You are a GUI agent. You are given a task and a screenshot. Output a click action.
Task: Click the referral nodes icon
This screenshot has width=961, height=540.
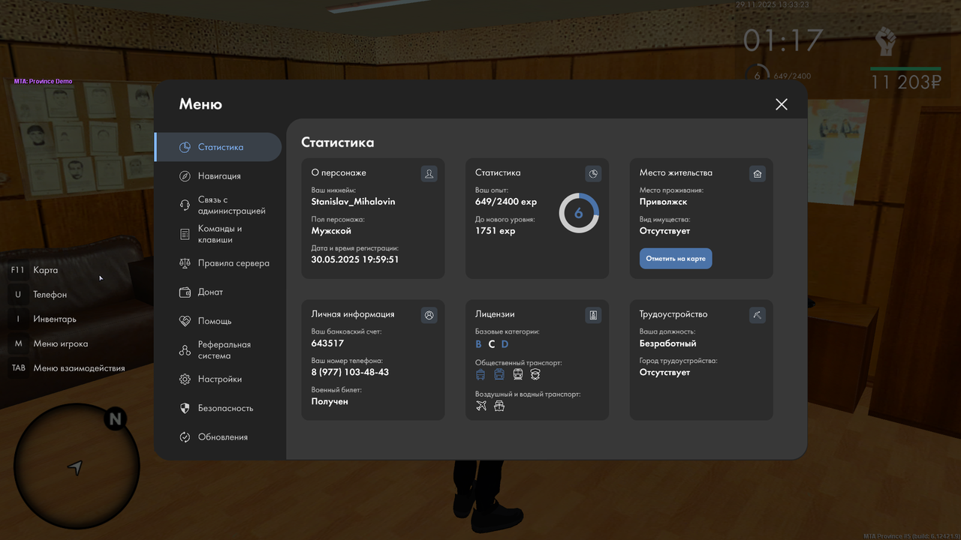185,350
